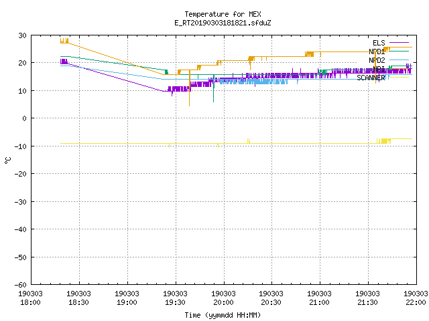Click the 190303 date label above 19:00
The height and width of the screenshot is (321, 429).
pyautogui.click(x=127, y=294)
